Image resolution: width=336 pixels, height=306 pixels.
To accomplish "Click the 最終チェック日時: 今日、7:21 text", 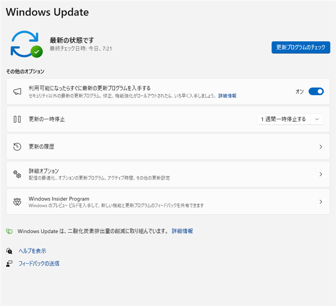I will (x=81, y=49).
